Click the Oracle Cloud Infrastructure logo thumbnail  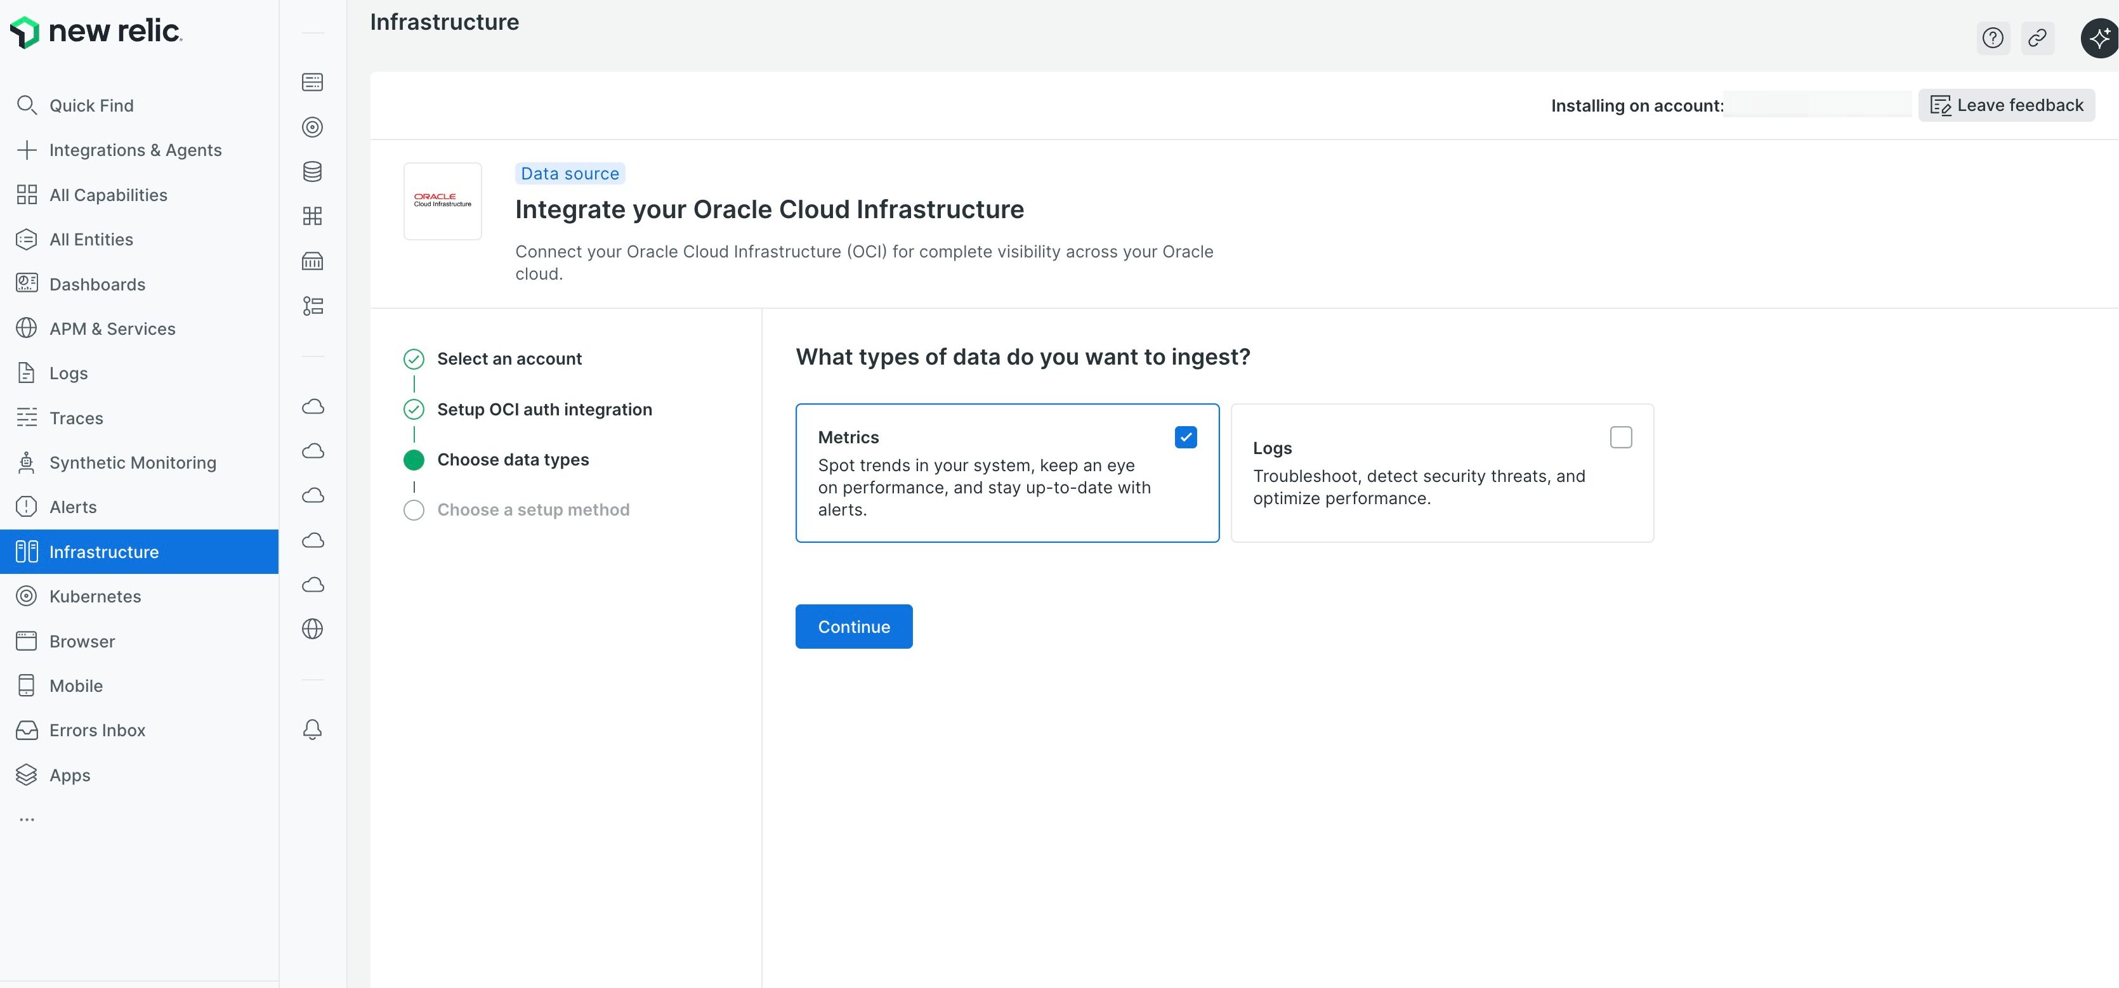coord(443,200)
